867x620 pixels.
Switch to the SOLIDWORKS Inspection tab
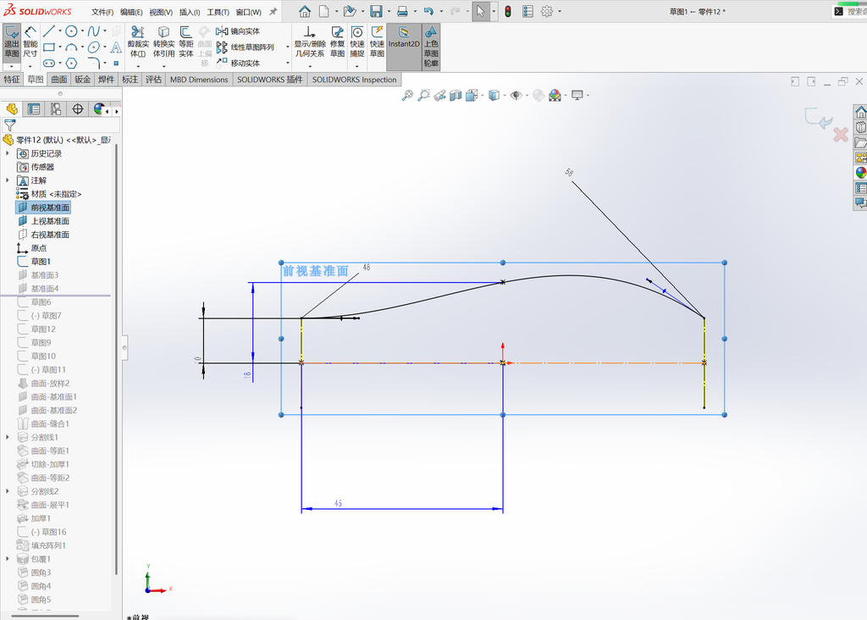[x=355, y=79]
